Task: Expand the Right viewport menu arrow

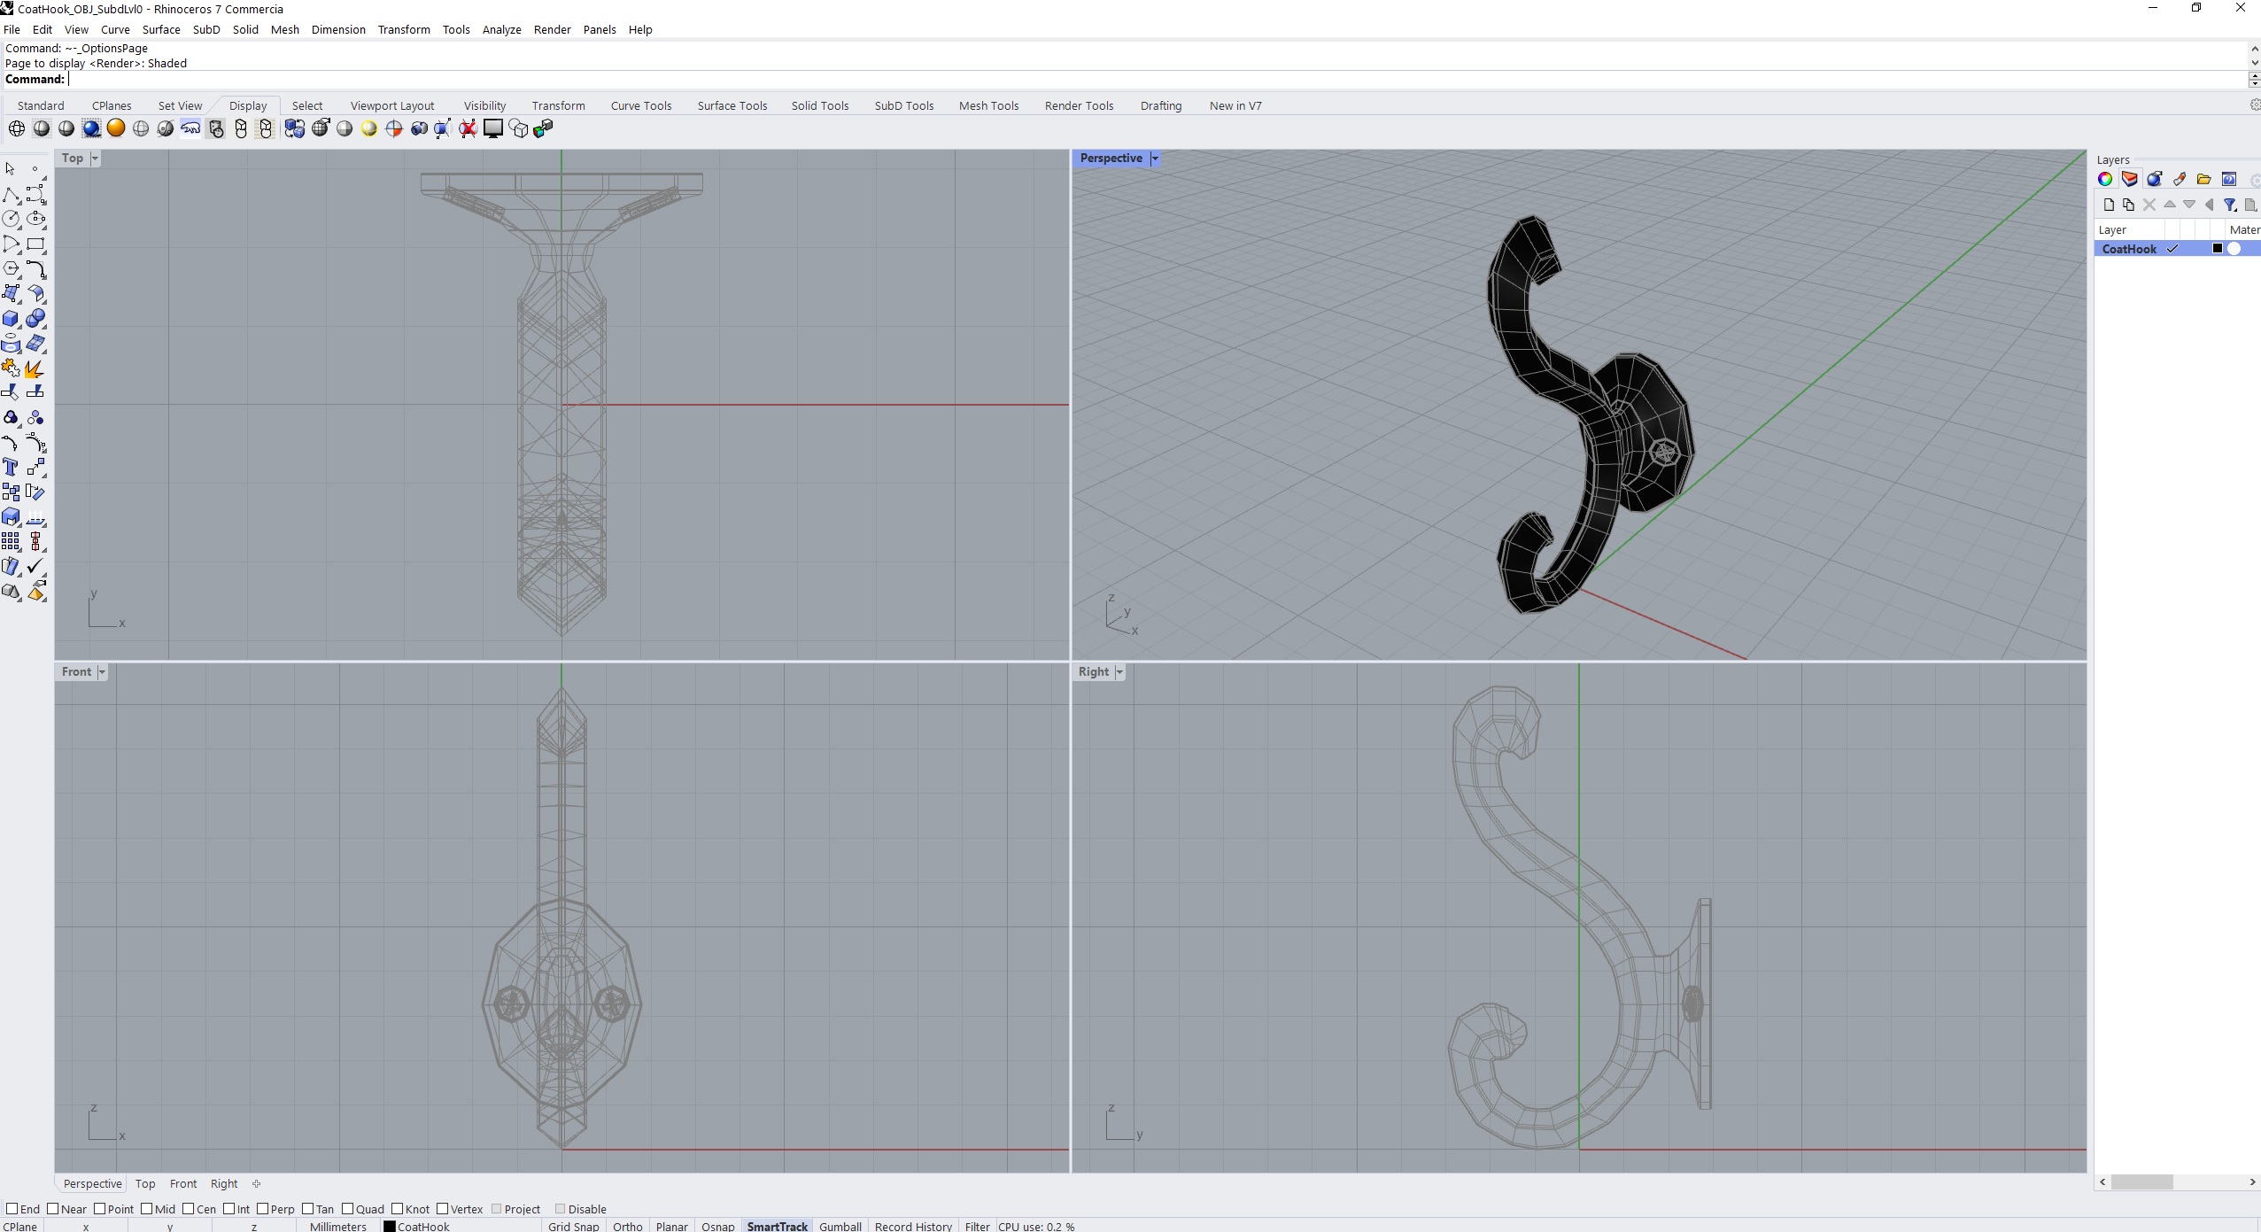Action: (x=1119, y=672)
